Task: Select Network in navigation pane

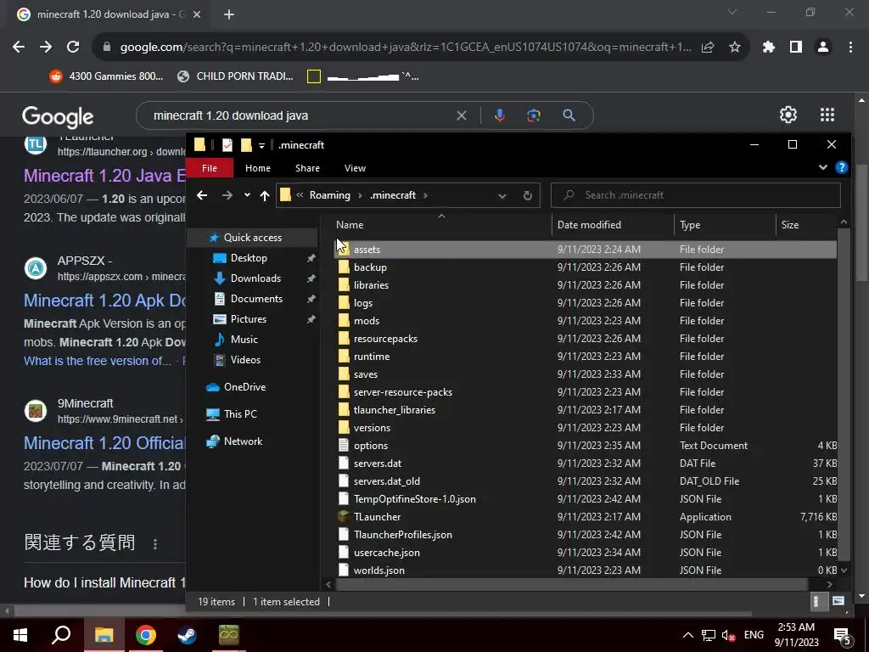Action: 243,441
